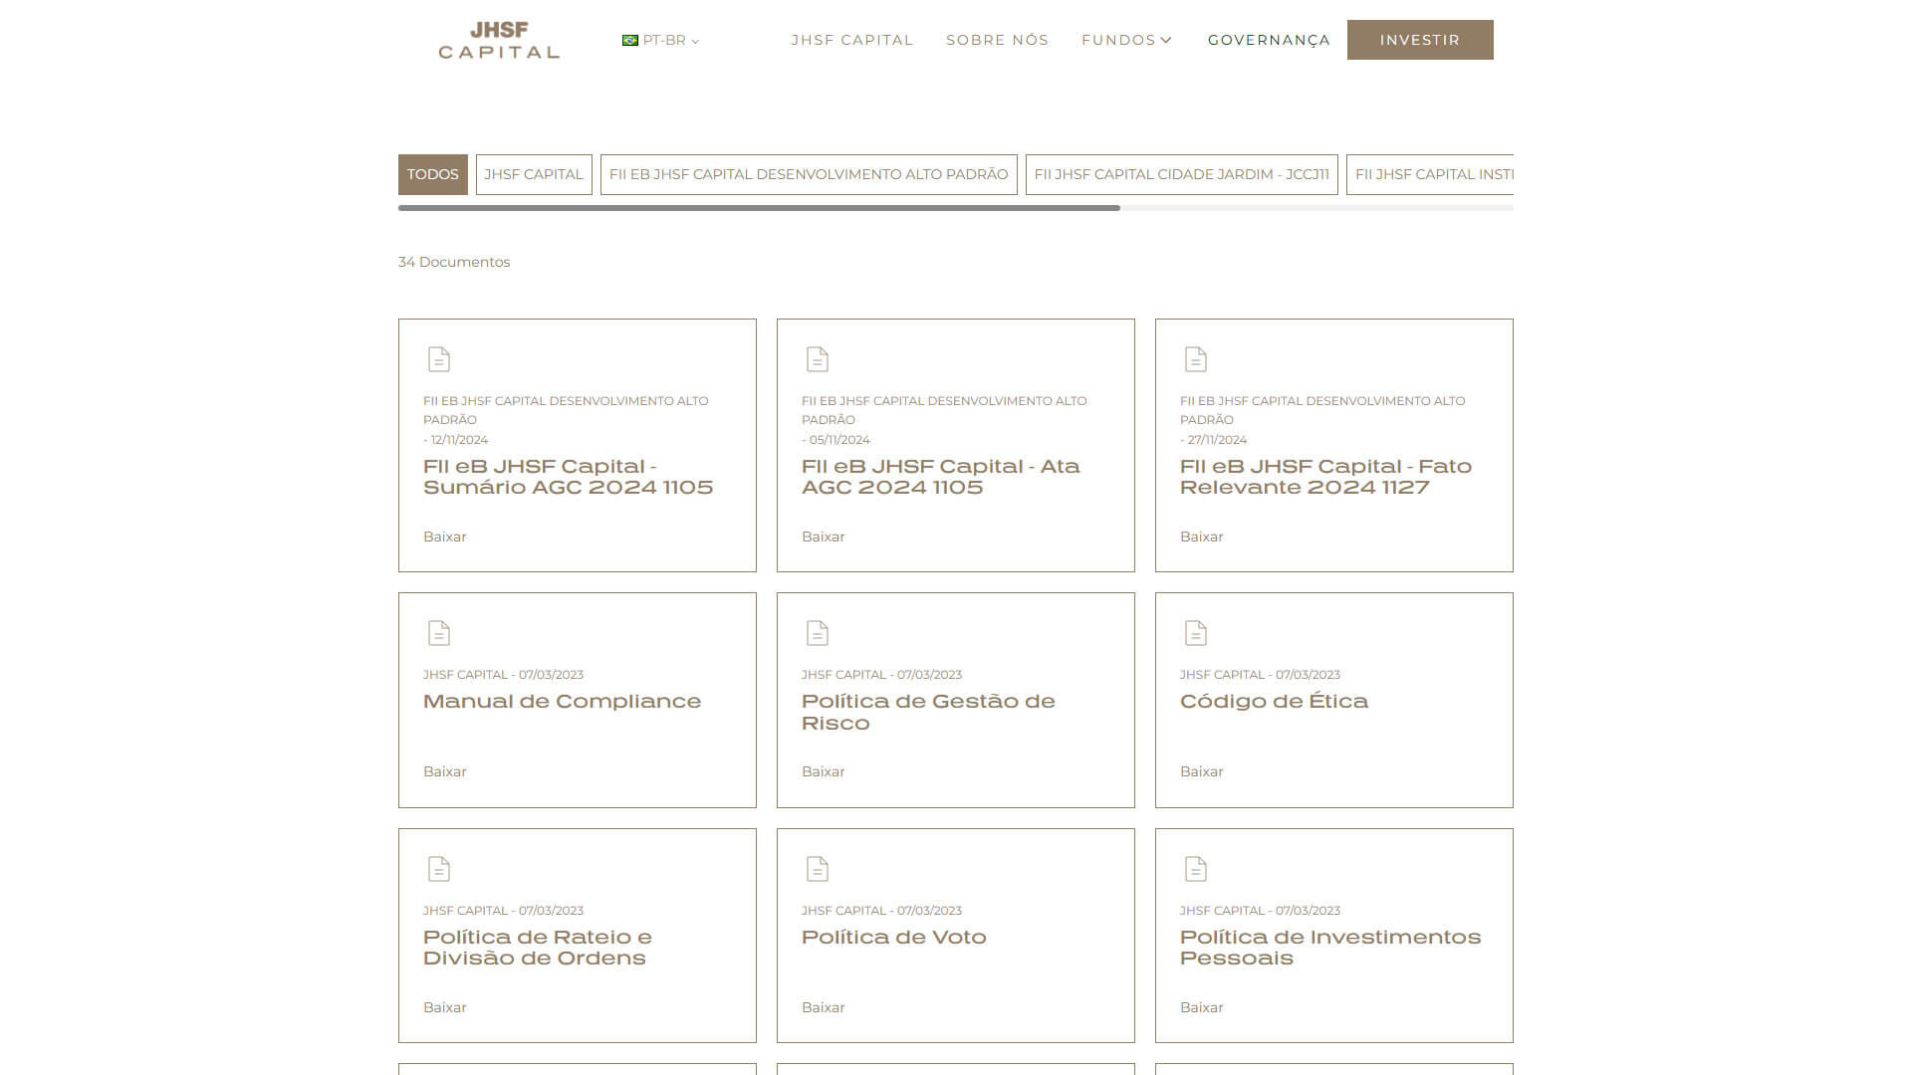Viewport: 1912px width, 1075px height.
Task: Click document icon on Manual de Compliance card
Action: pos(438,633)
